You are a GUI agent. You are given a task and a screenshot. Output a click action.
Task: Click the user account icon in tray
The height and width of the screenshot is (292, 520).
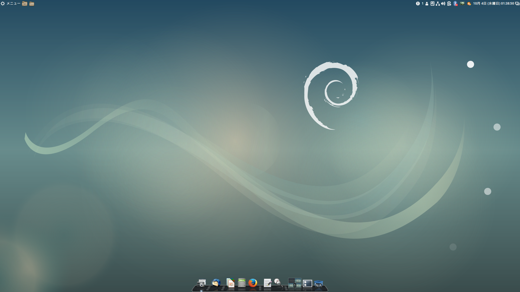(x=427, y=4)
